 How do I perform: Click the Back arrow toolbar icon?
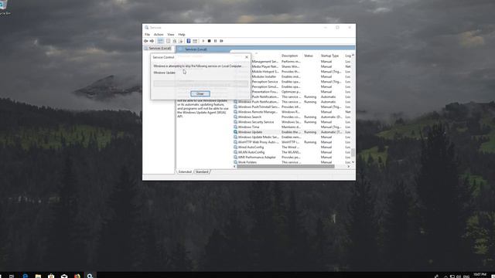point(146,41)
